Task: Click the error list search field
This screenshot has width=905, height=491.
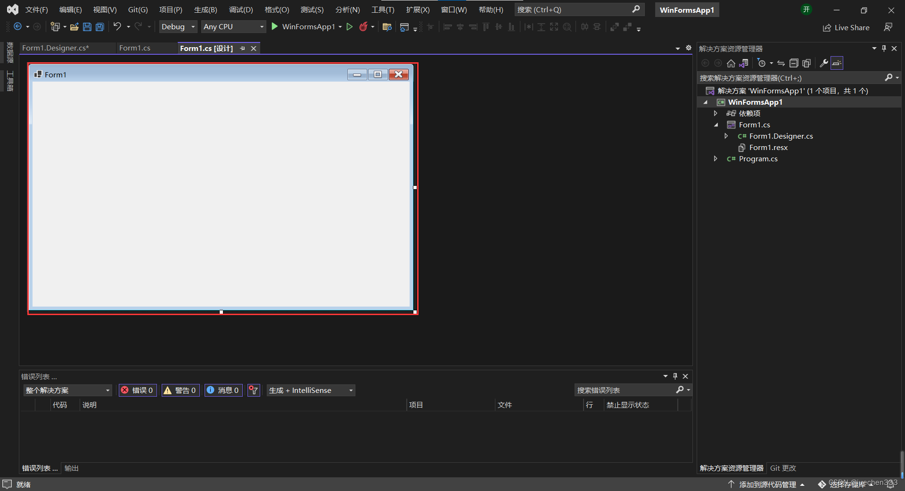Action: pyautogui.click(x=625, y=390)
